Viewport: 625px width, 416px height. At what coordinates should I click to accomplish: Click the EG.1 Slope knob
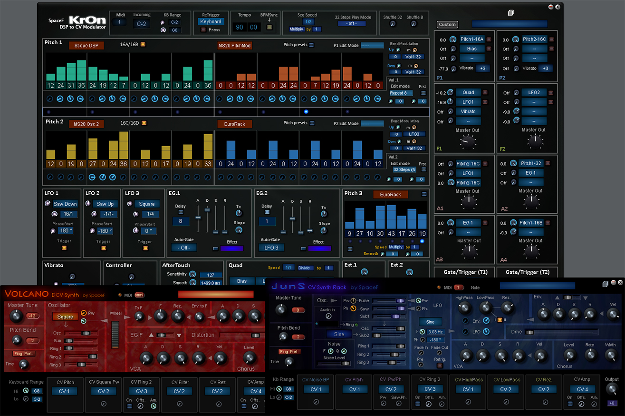click(239, 230)
